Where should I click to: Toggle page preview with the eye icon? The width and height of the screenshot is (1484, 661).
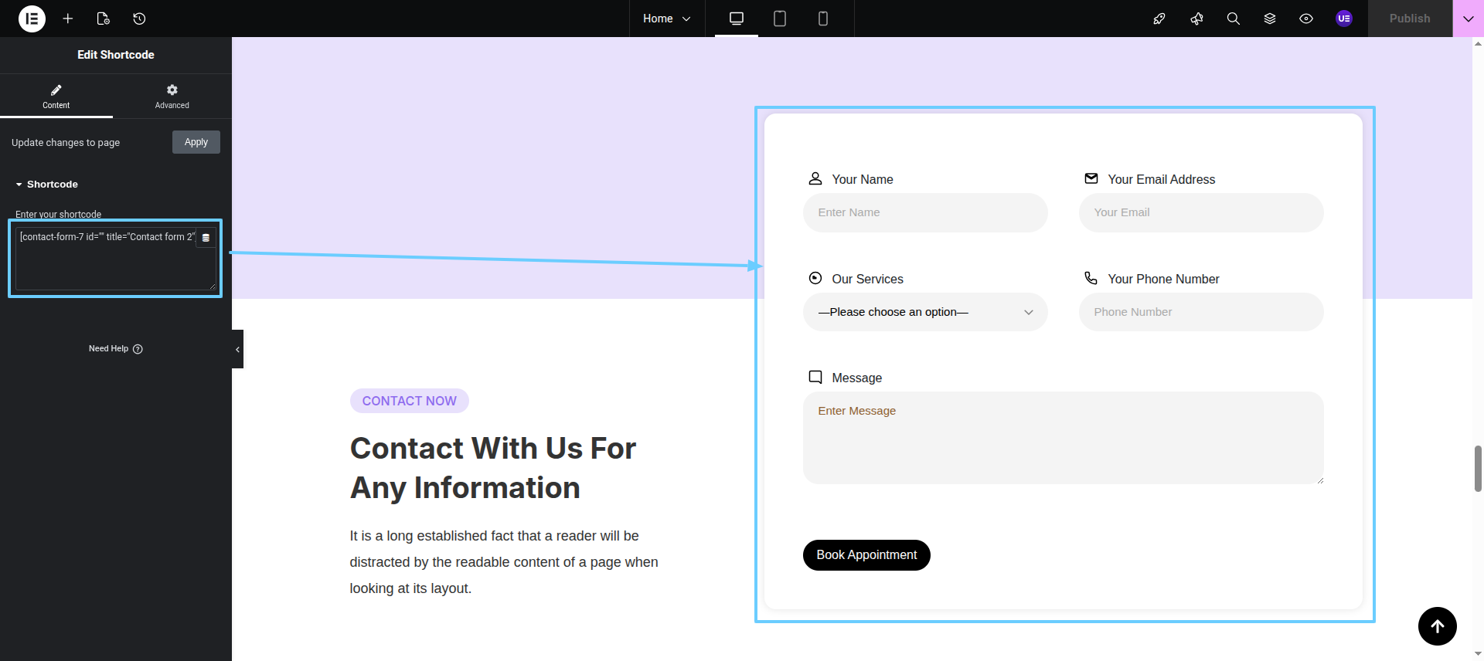1305,19
